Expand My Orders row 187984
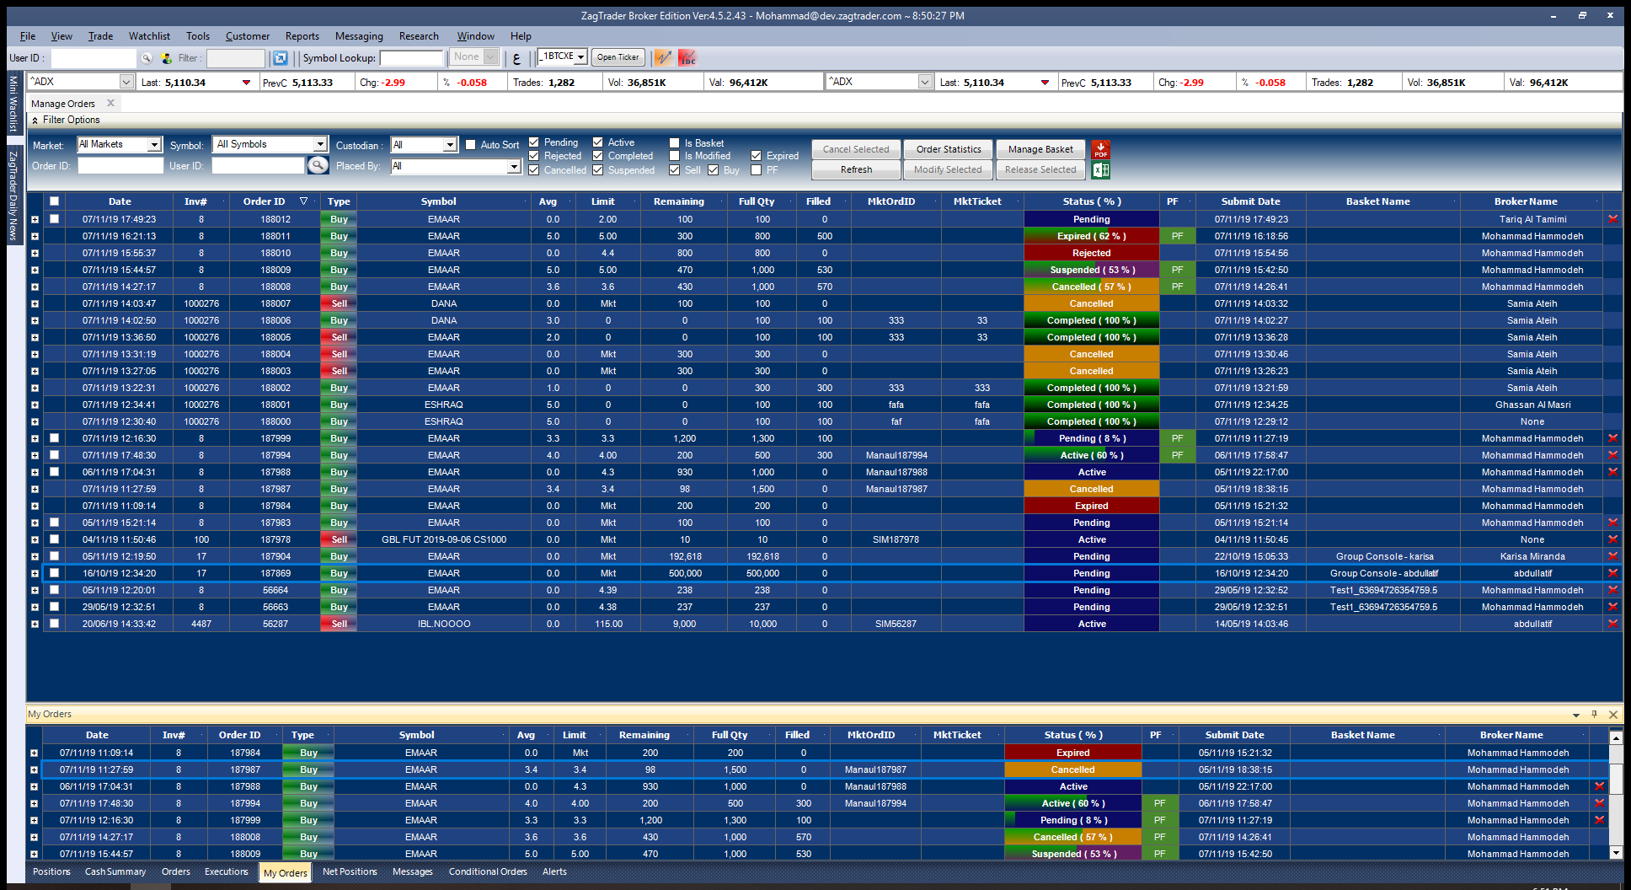Viewport: 1631px width, 890px height. [x=34, y=753]
